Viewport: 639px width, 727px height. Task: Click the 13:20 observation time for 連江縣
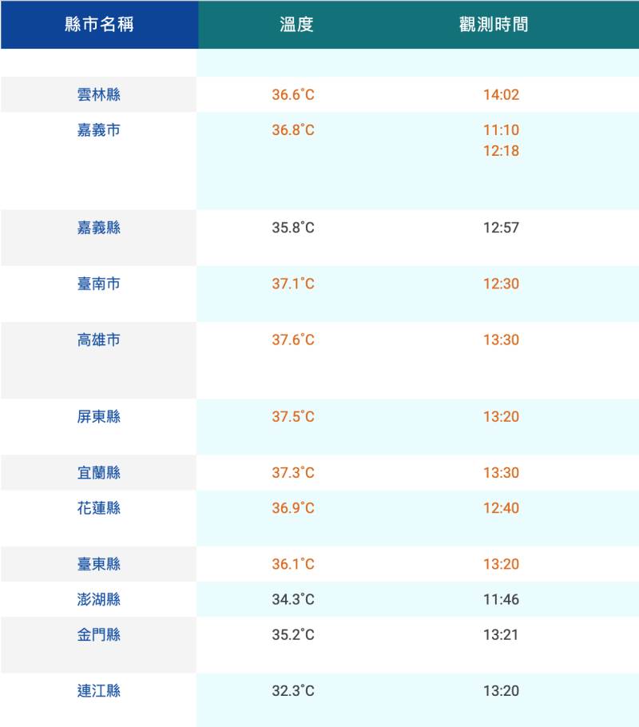click(502, 691)
